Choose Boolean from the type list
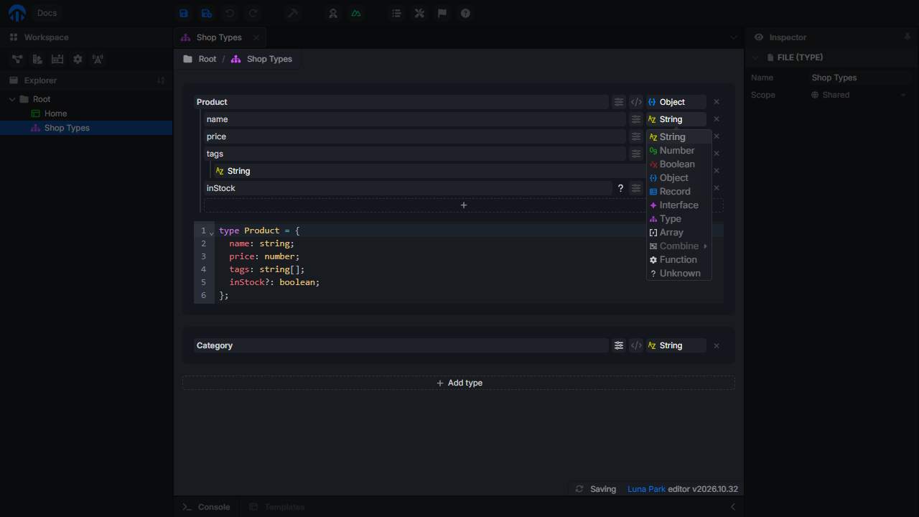This screenshot has height=517, width=919. [x=679, y=164]
